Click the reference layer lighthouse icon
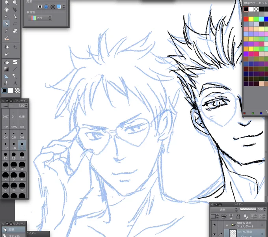Image resolution: width=268 pixels, height=237 pixels. tap(231, 216)
